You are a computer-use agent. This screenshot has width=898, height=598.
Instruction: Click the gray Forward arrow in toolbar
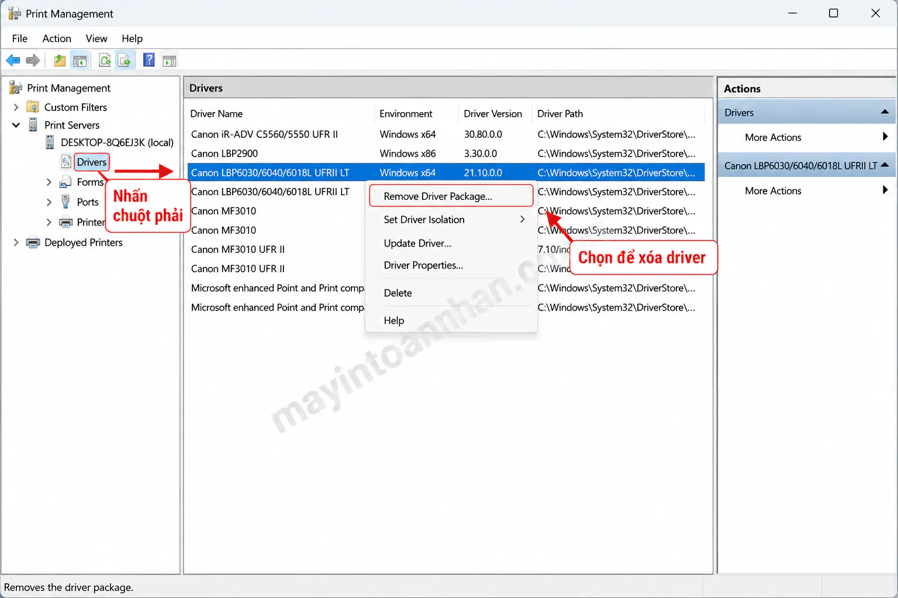(x=33, y=60)
